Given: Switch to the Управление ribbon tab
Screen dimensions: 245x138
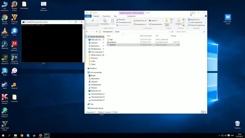Looking at the screenshot, I should (131, 16).
